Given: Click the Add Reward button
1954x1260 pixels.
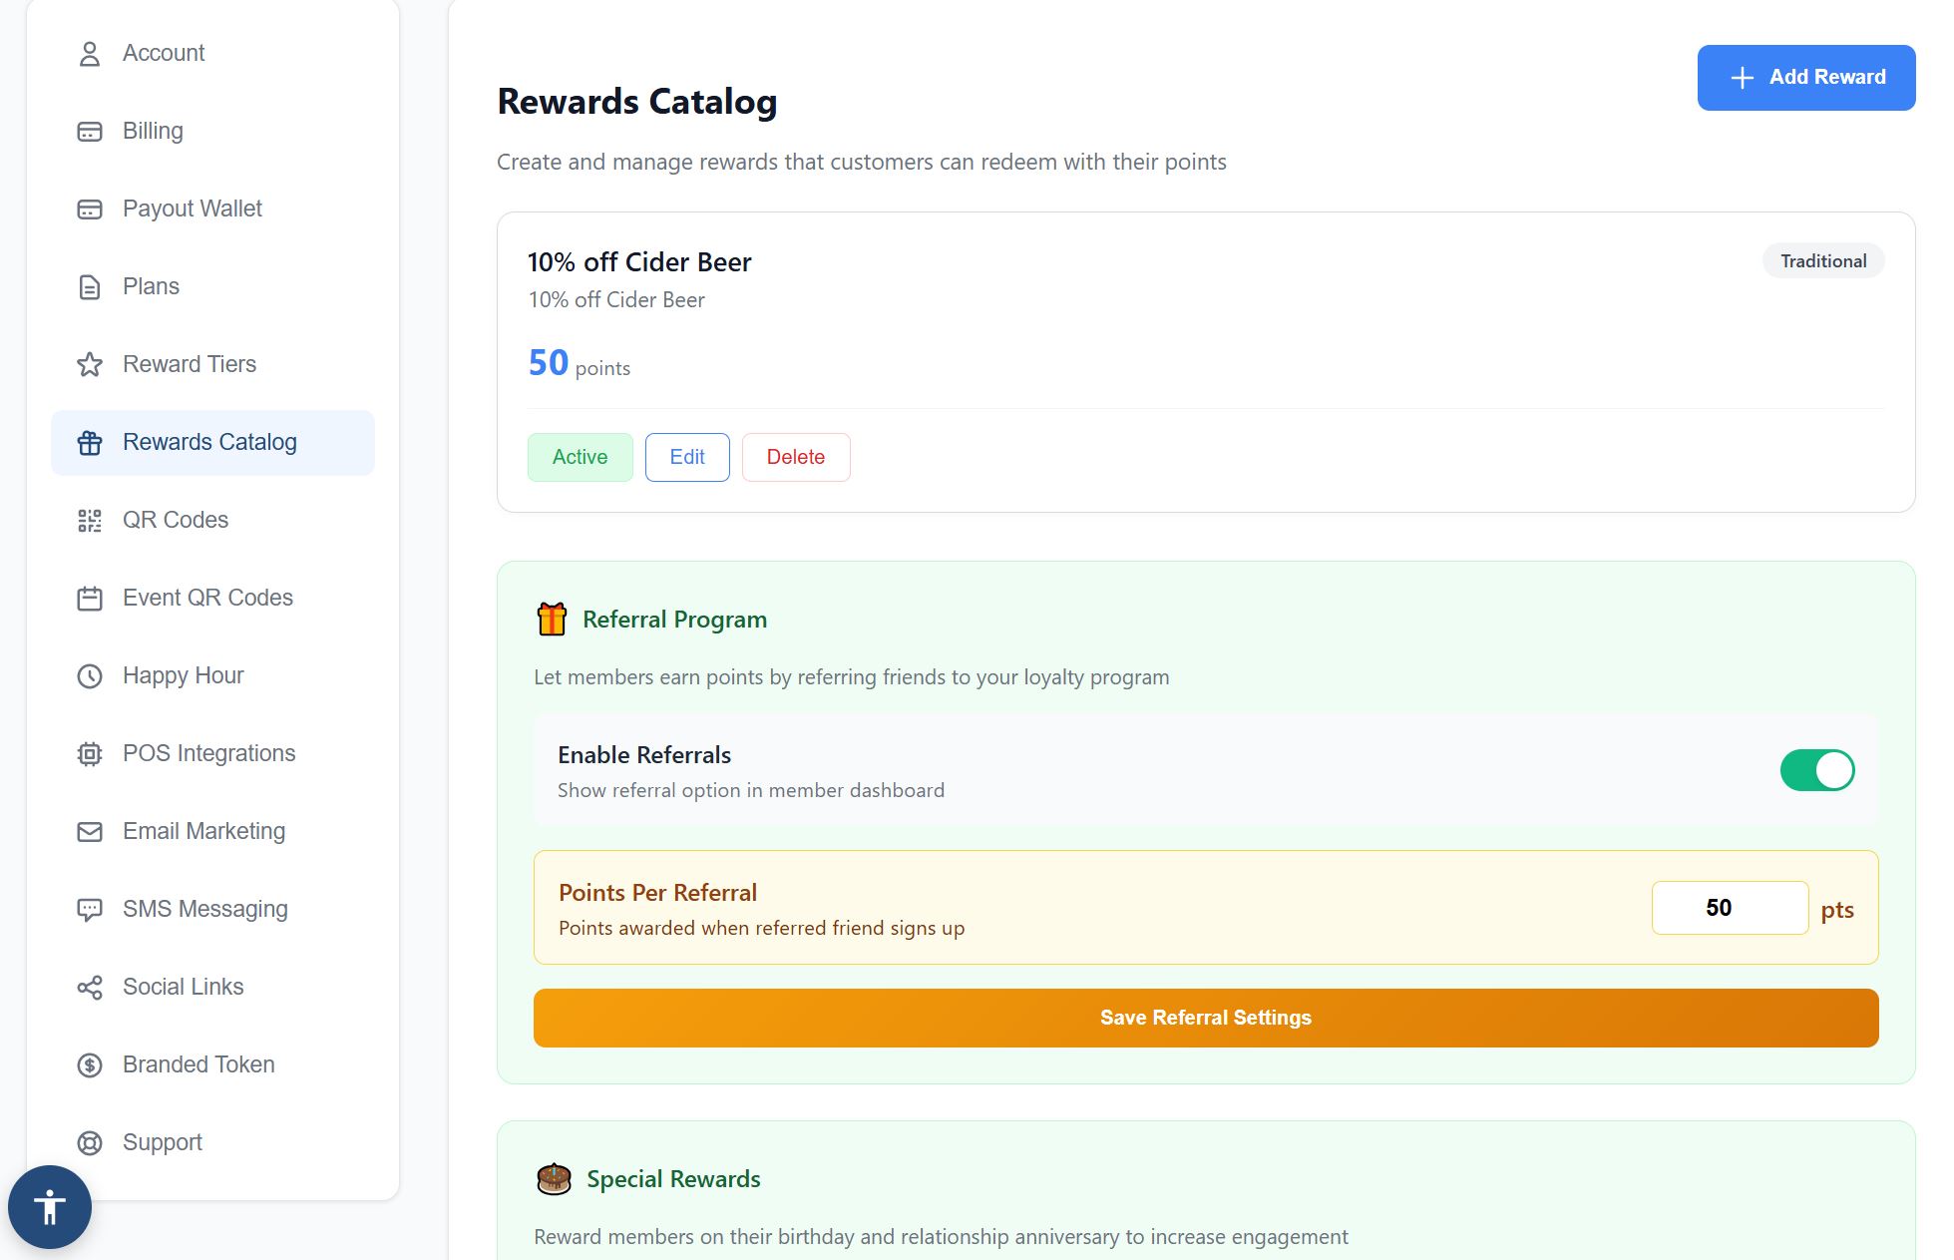Looking at the screenshot, I should pos(1806,78).
